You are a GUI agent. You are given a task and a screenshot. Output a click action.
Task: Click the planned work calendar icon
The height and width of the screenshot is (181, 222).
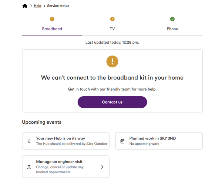point(122,141)
